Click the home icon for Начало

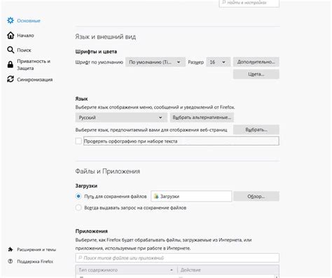(11, 35)
